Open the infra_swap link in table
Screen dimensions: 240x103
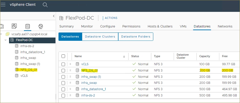click(89, 83)
